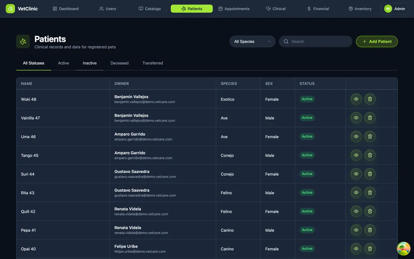This screenshot has width=414, height=259.
Task: Click the floating palm tree icon
Action: (x=403, y=249)
